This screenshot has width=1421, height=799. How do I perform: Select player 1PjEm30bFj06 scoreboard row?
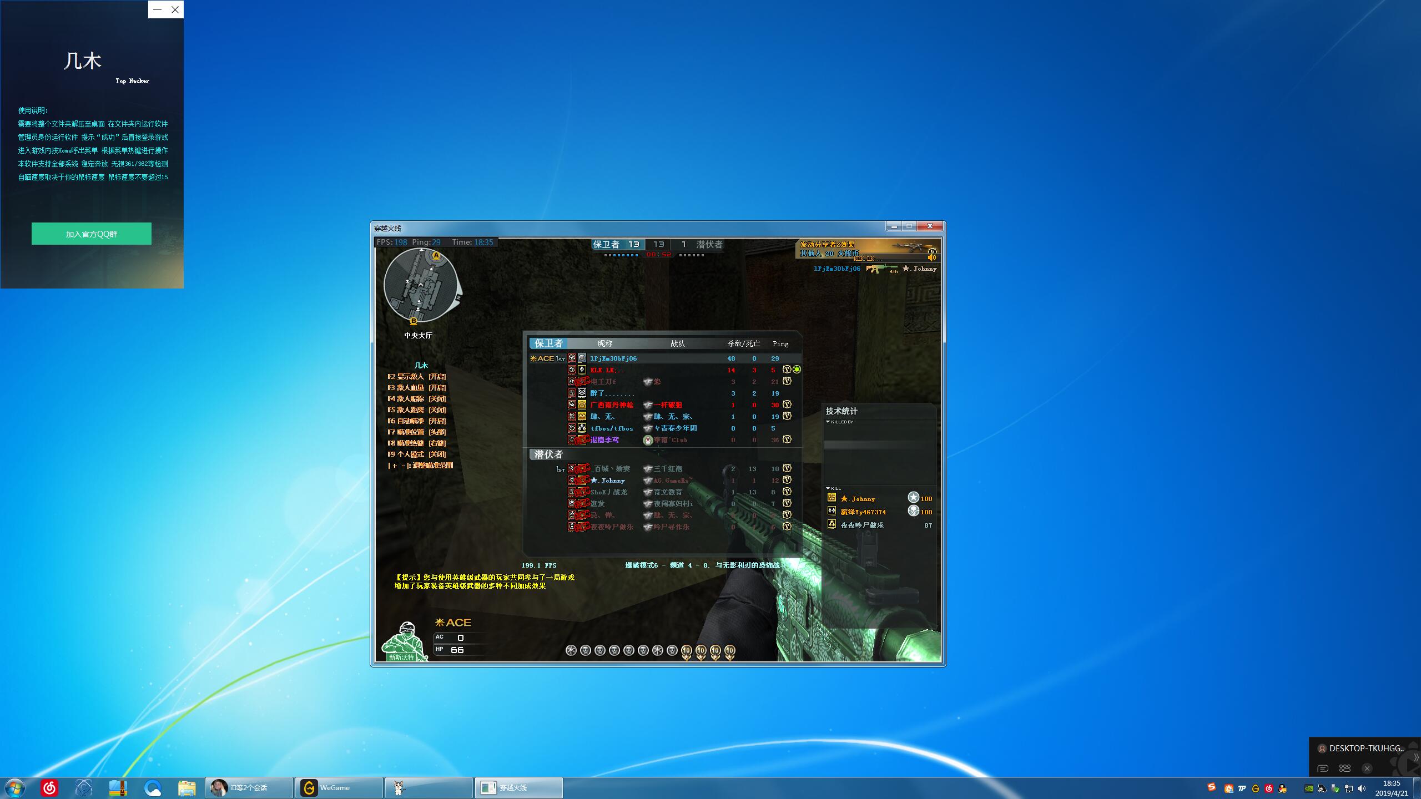point(665,358)
